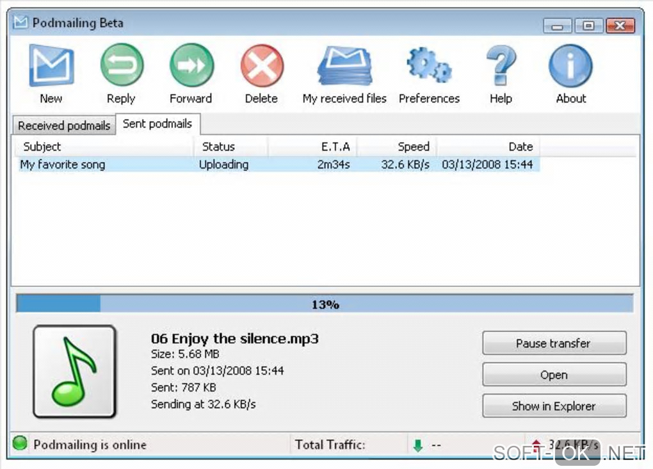
Task: Sort by the Speed column header
Action: tap(396, 147)
